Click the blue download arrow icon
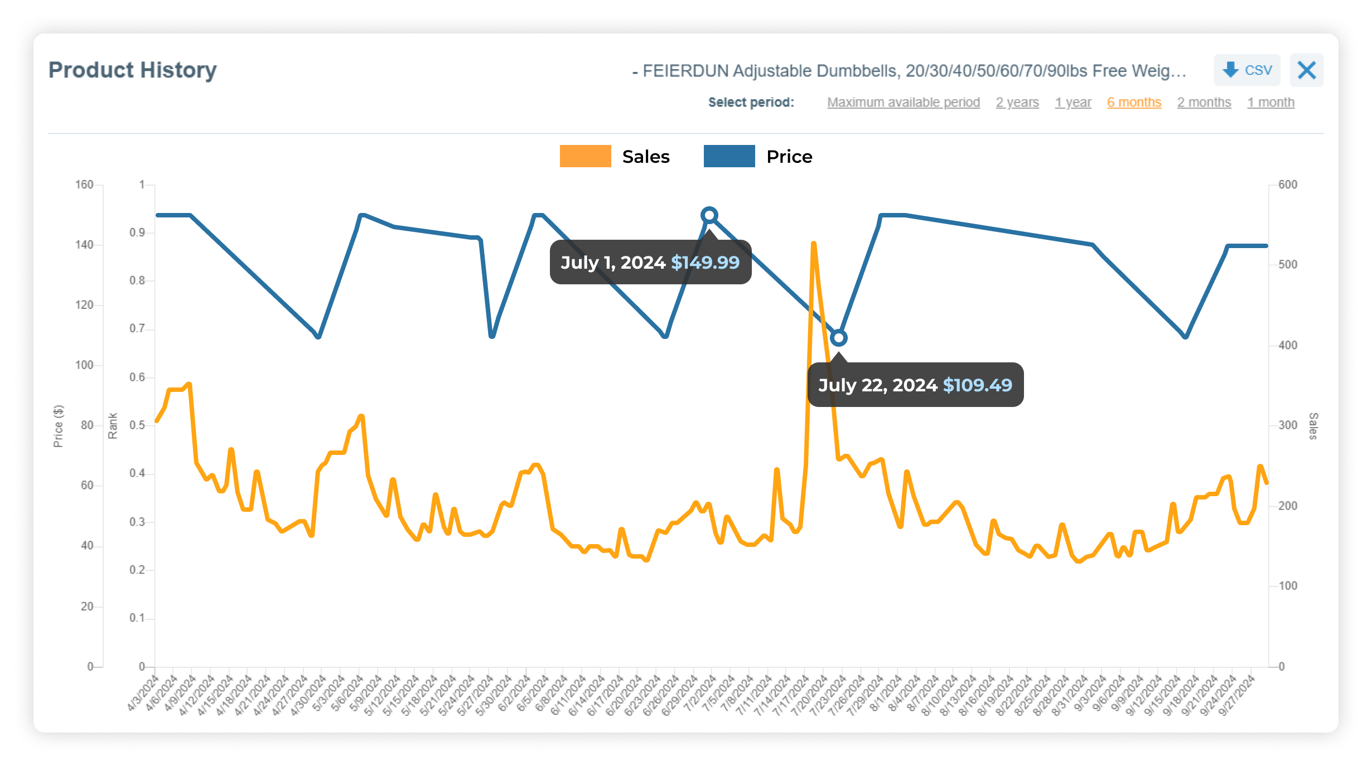This screenshot has height=766, width=1372. (x=1231, y=70)
